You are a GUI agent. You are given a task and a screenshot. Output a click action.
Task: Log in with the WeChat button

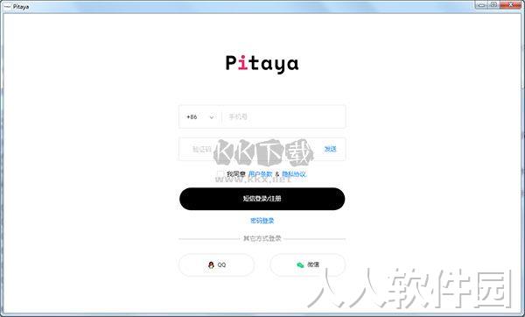[x=308, y=264]
